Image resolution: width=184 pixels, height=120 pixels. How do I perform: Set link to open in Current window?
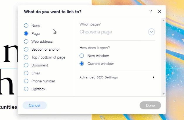(x=82, y=64)
